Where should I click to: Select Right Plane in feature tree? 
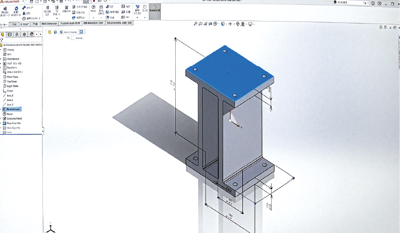tap(10, 86)
